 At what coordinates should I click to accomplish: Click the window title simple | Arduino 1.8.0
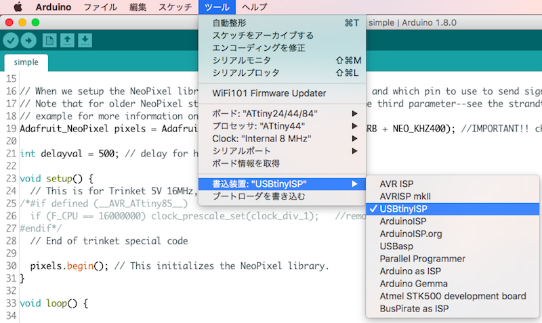coord(413,23)
